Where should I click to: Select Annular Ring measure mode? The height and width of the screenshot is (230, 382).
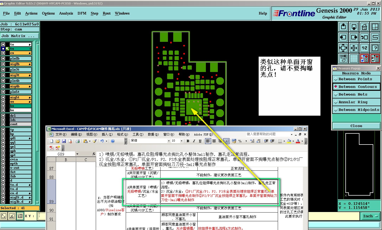(356, 102)
